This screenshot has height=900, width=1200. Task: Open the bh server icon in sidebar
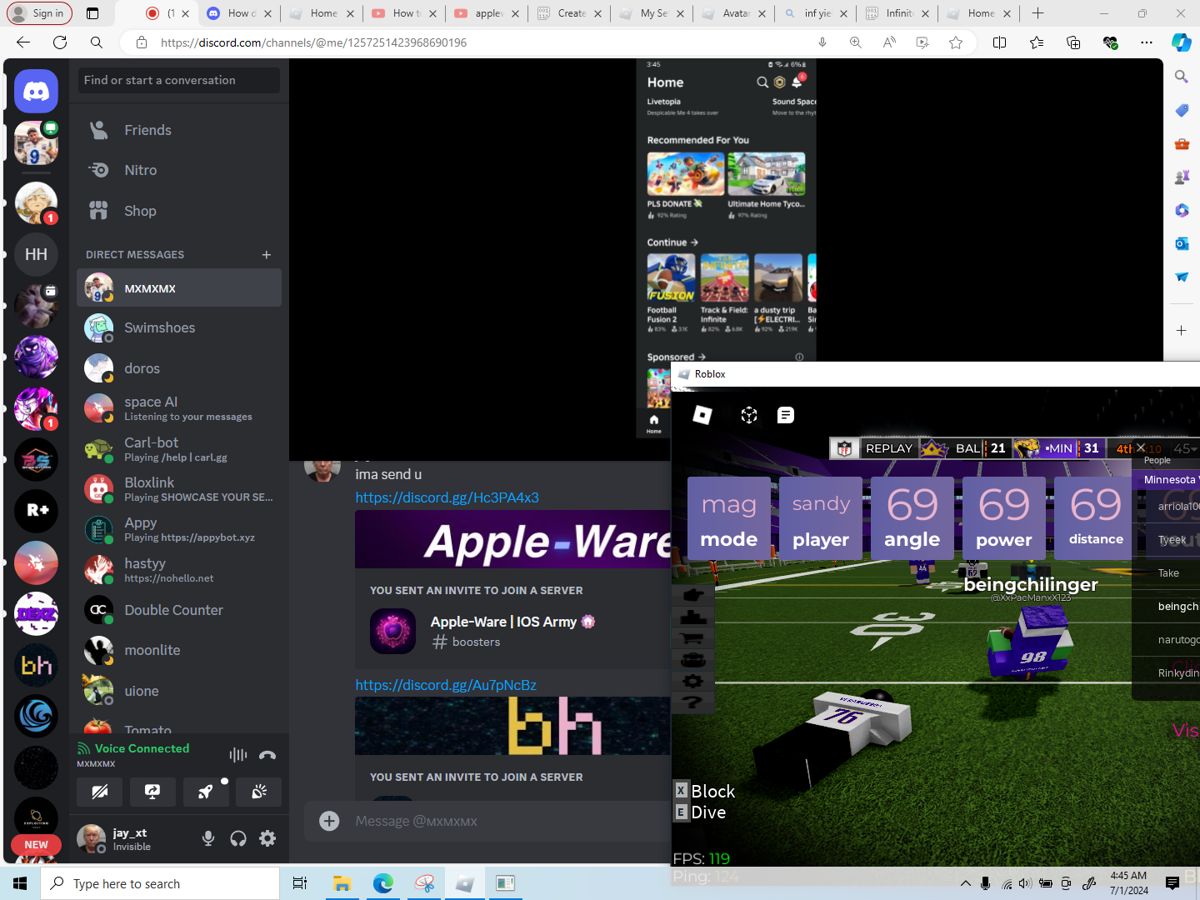36,664
